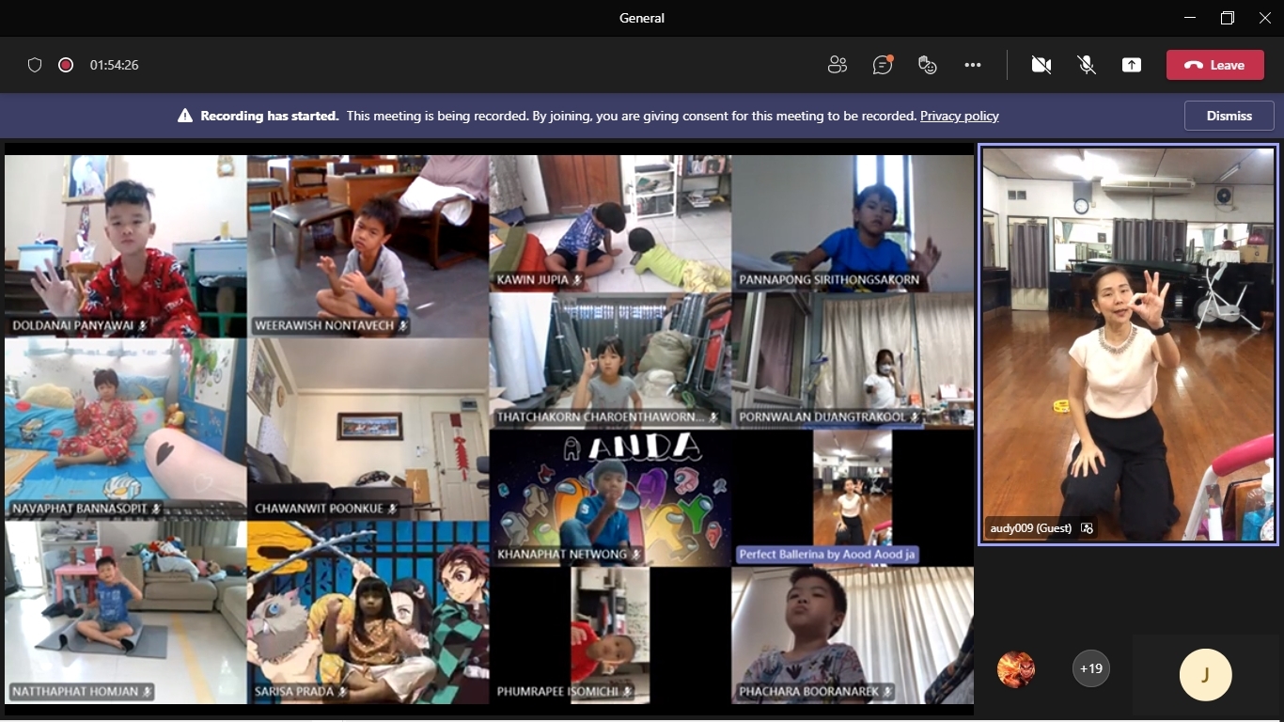
Task: Click the pin icon beside audy009 (Guest)
Action: coord(1088,528)
